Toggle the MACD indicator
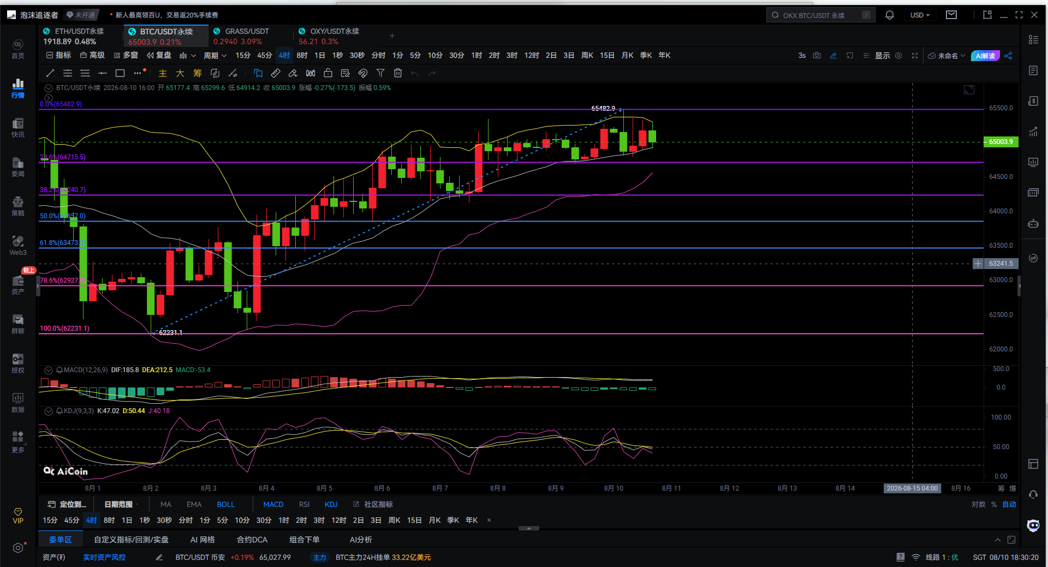The width and height of the screenshot is (1048, 567). tap(273, 504)
